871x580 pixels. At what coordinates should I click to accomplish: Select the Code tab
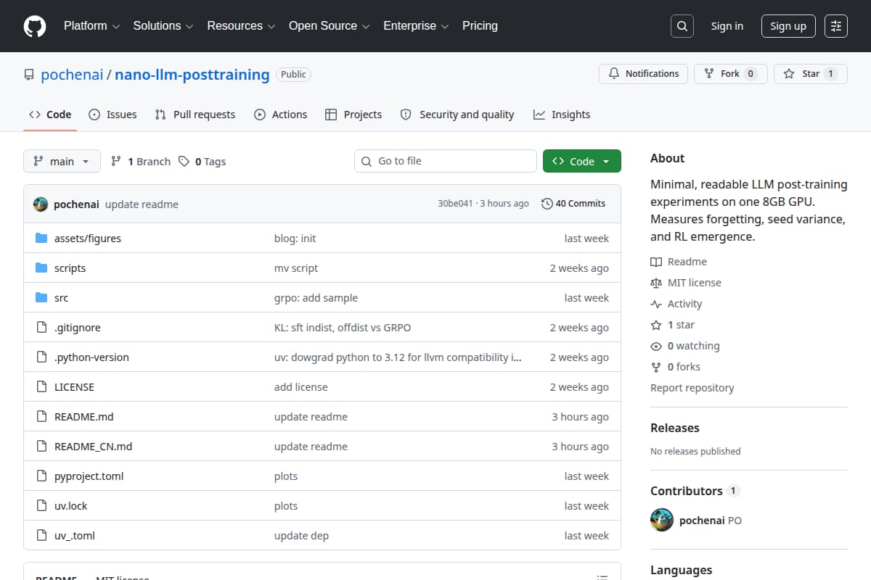(50, 115)
